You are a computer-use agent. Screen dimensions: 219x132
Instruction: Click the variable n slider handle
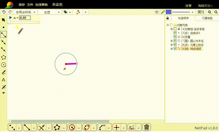click(x=9, y=22)
